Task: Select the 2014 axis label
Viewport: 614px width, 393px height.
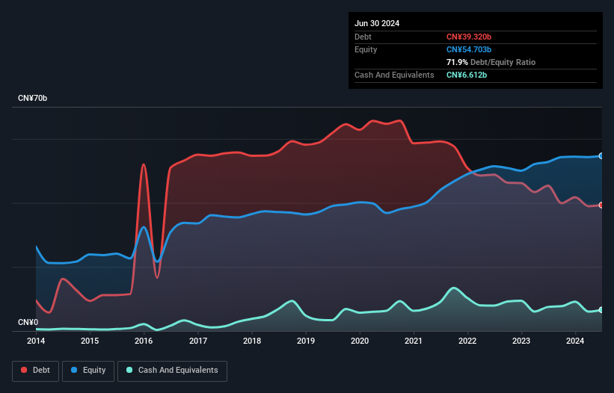Action: coord(36,341)
